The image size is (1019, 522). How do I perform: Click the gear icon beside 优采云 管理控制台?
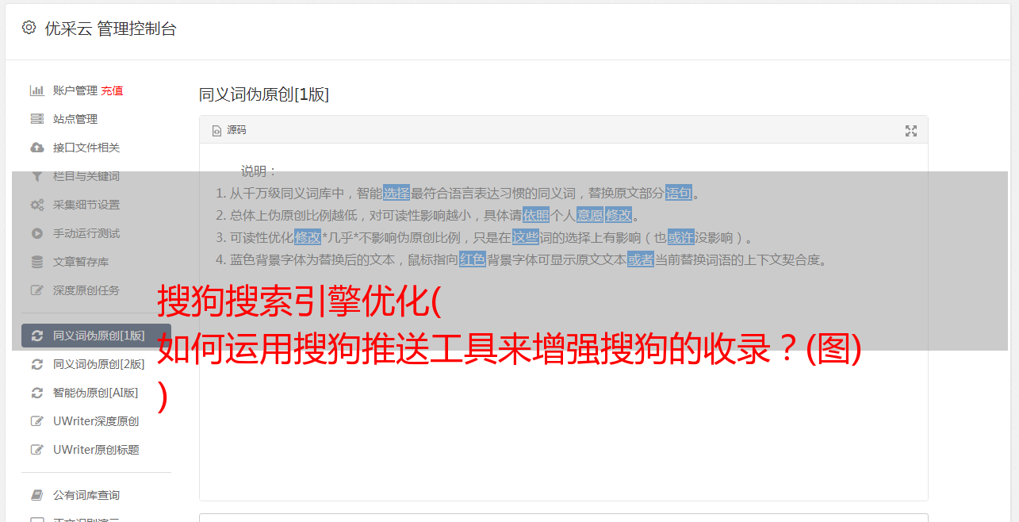29,28
